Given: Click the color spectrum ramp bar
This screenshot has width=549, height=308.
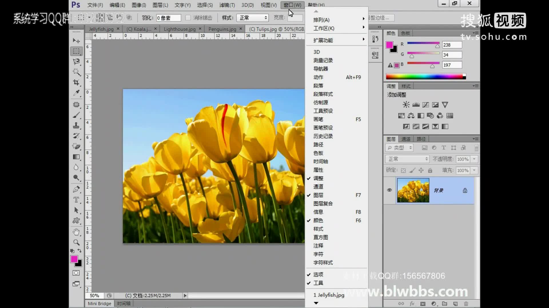Looking at the screenshot, I should coord(426,76).
